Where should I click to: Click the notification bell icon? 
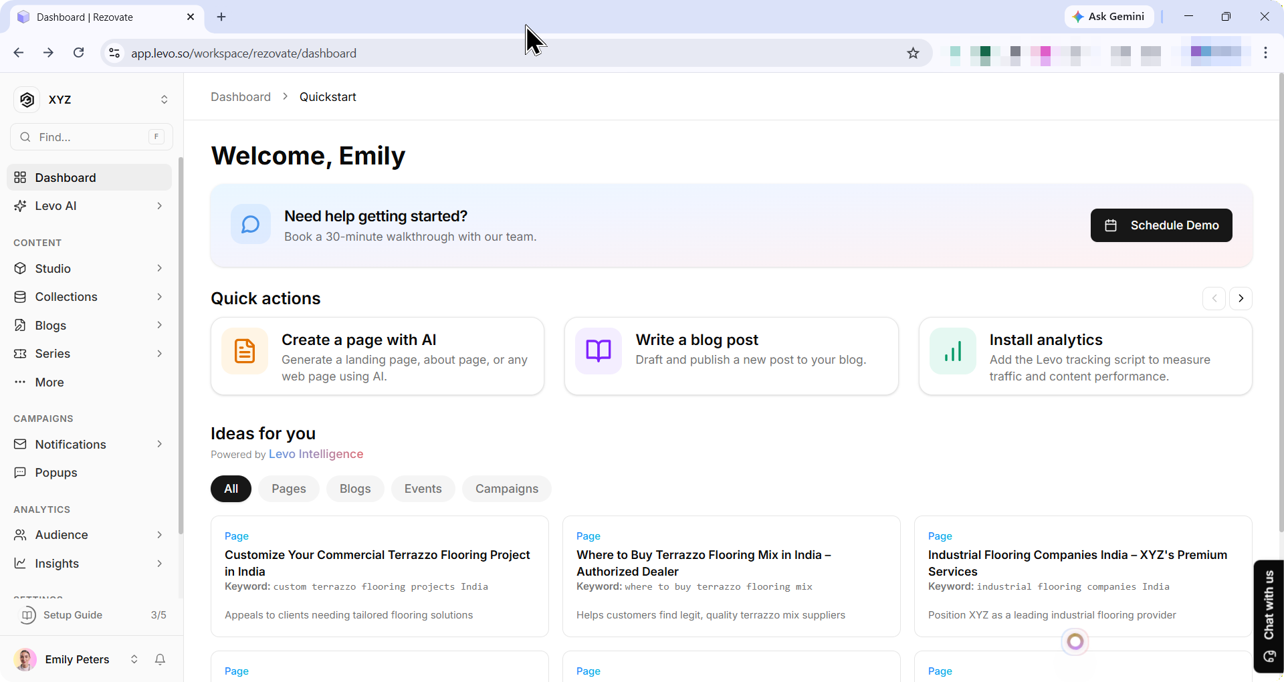click(160, 659)
